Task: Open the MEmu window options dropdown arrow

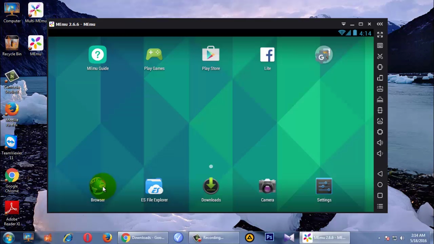Action: click(x=343, y=24)
